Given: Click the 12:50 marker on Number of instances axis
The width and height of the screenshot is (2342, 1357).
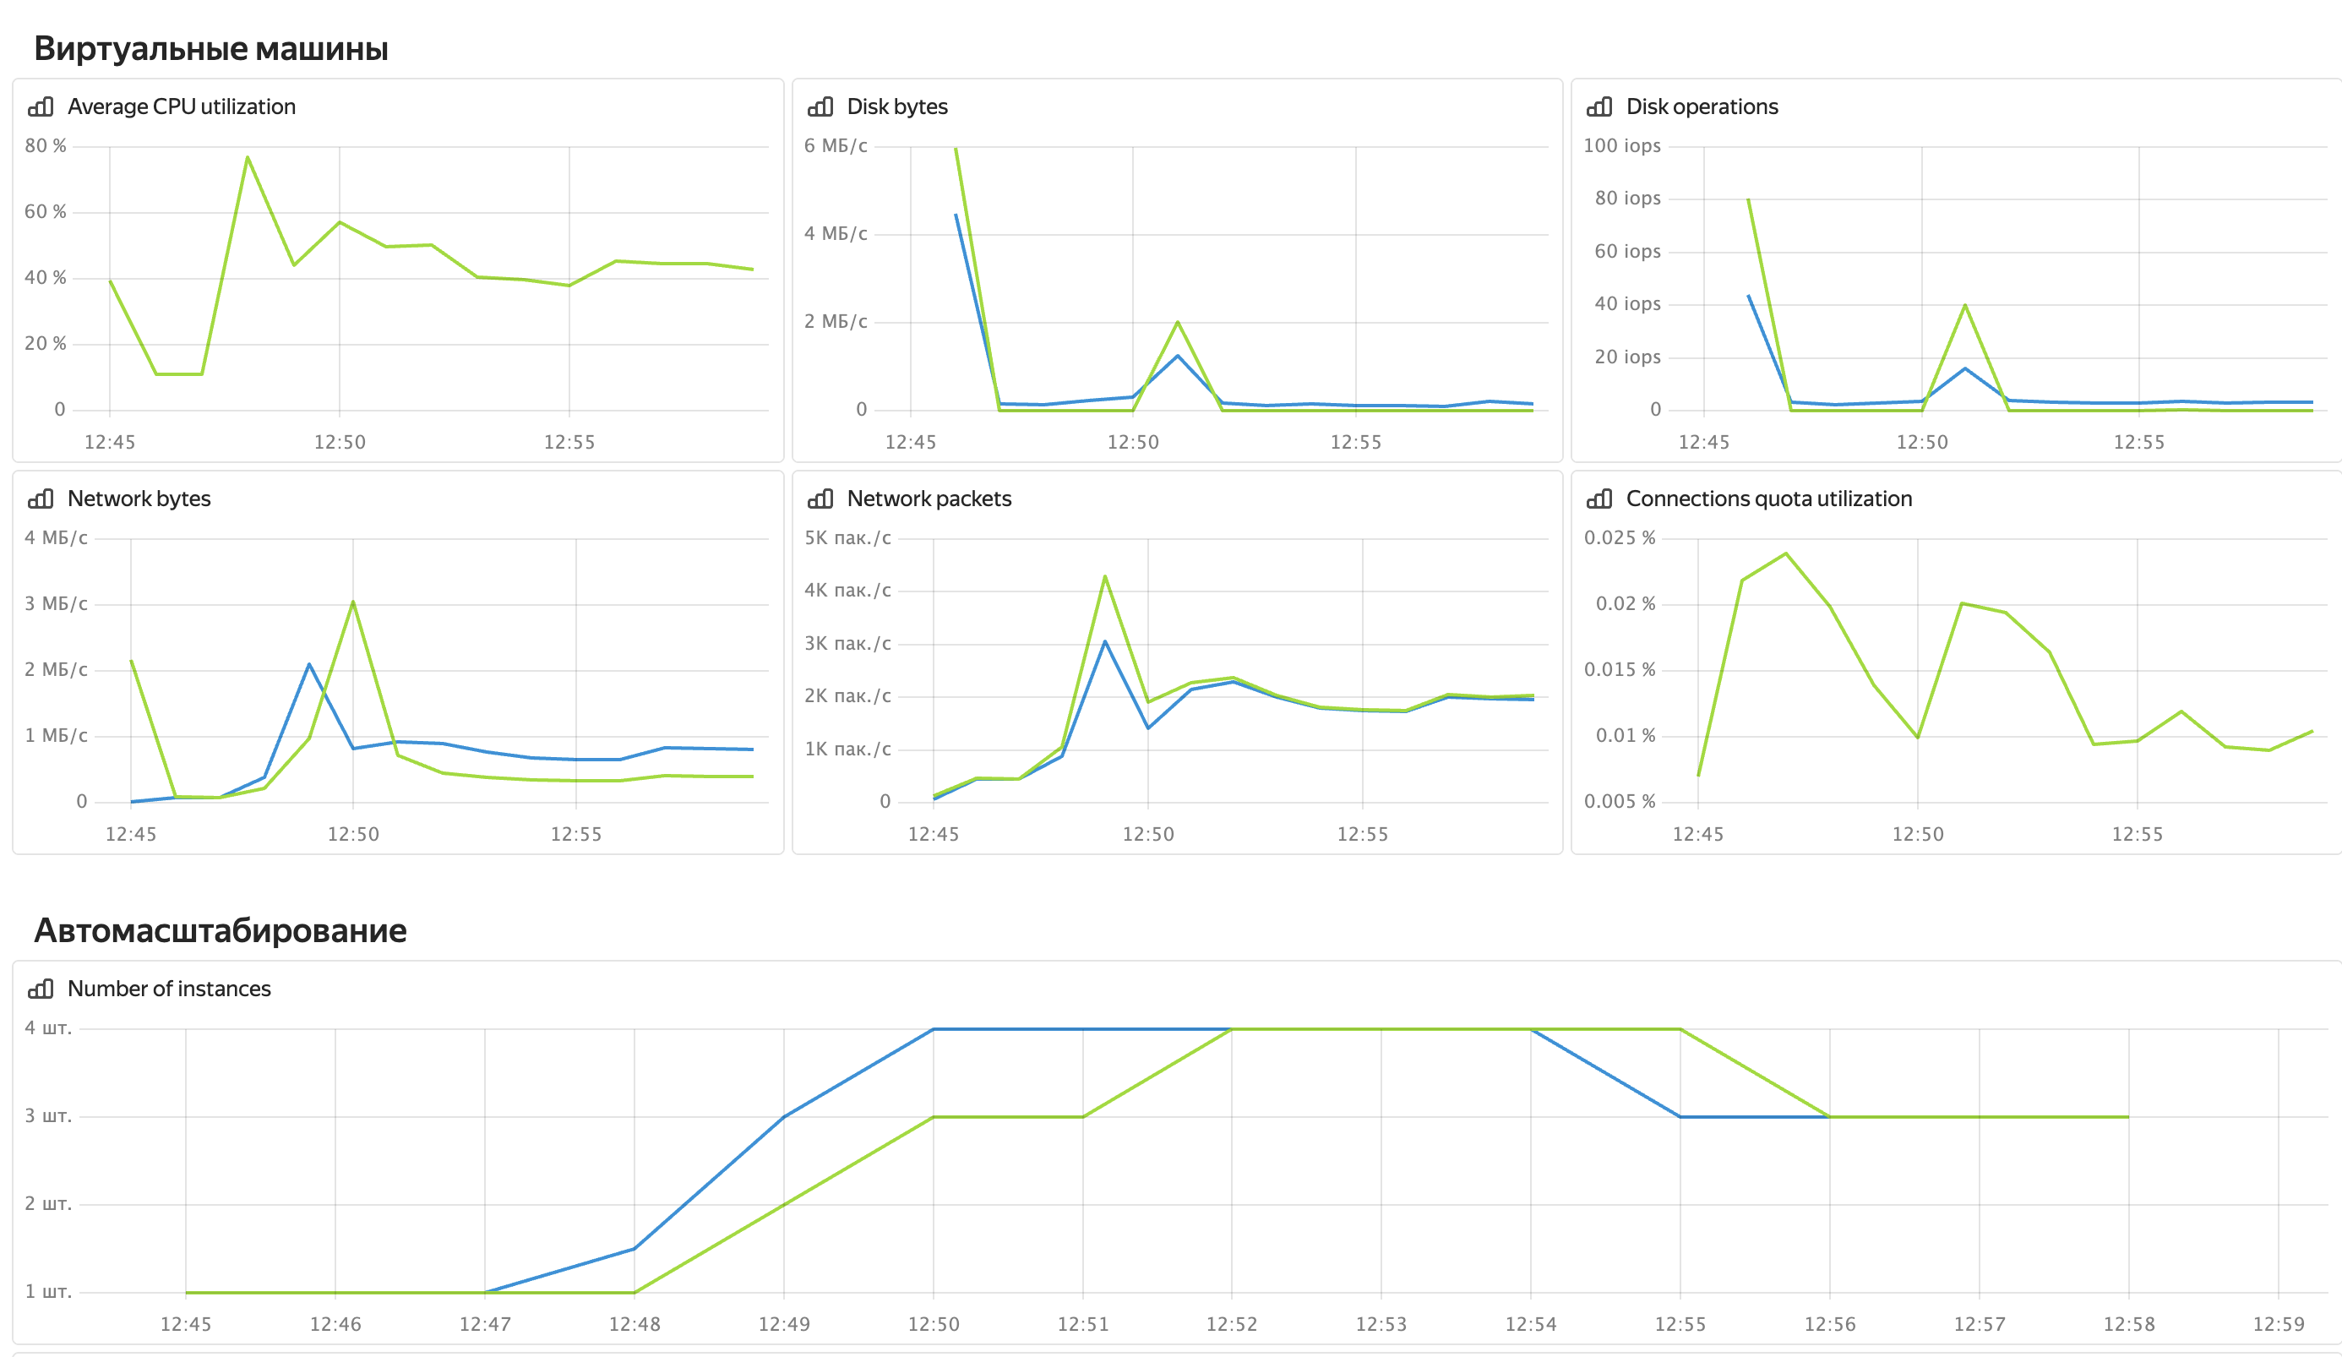Looking at the screenshot, I should click(933, 1323).
